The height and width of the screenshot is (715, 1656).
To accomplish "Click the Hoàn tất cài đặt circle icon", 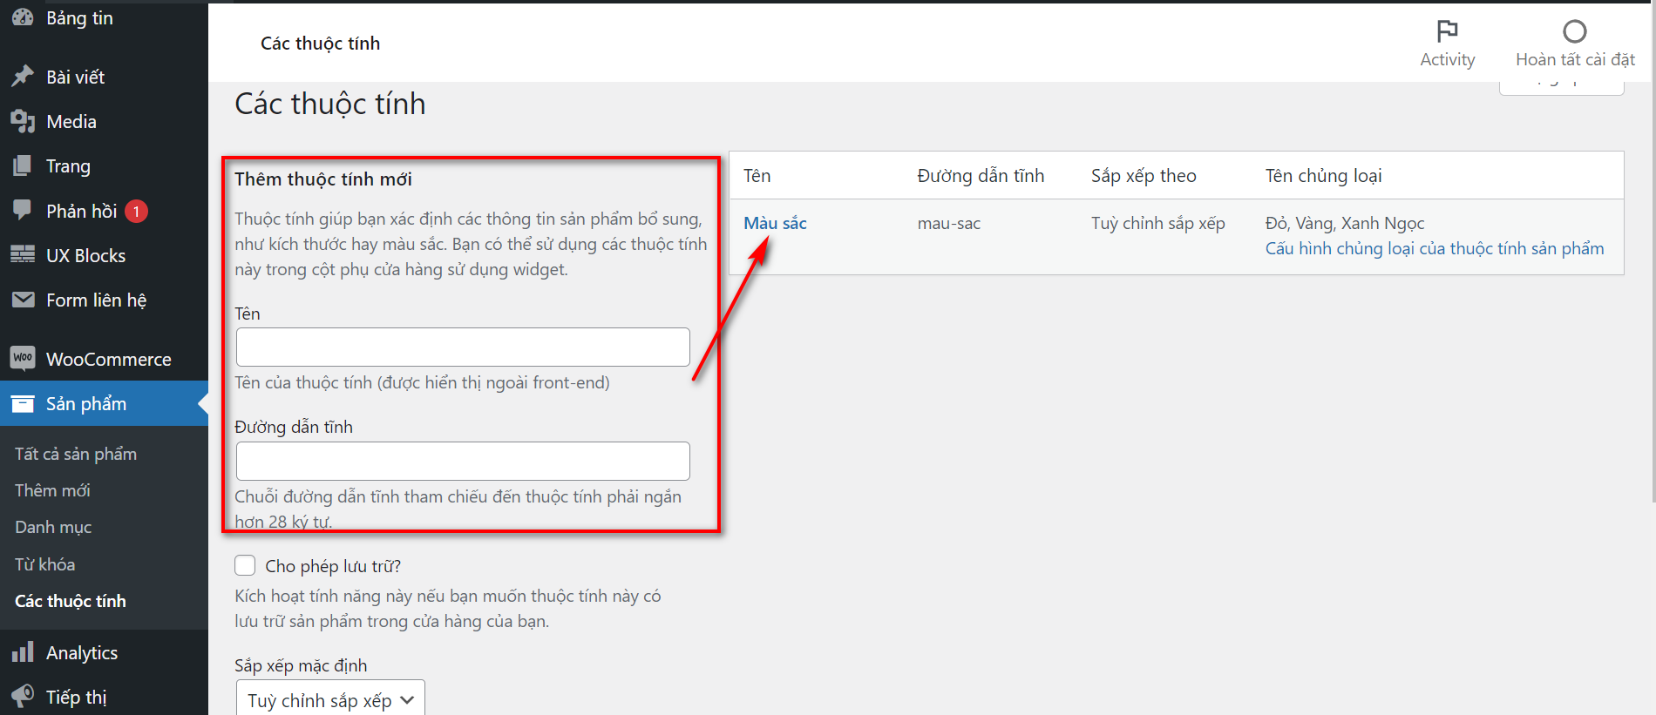I will [x=1575, y=31].
